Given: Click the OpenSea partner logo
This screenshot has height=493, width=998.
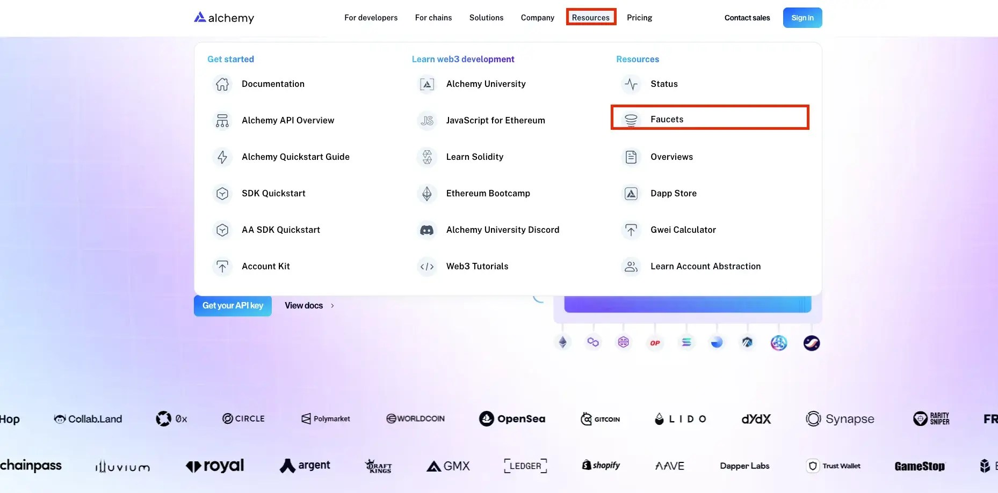Looking at the screenshot, I should (512, 418).
